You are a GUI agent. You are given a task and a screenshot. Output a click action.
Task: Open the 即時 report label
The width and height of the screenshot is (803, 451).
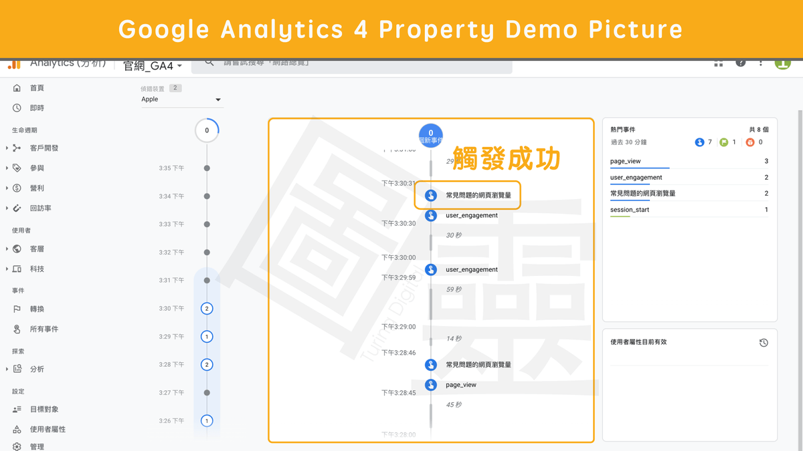click(x=37, y=108)
